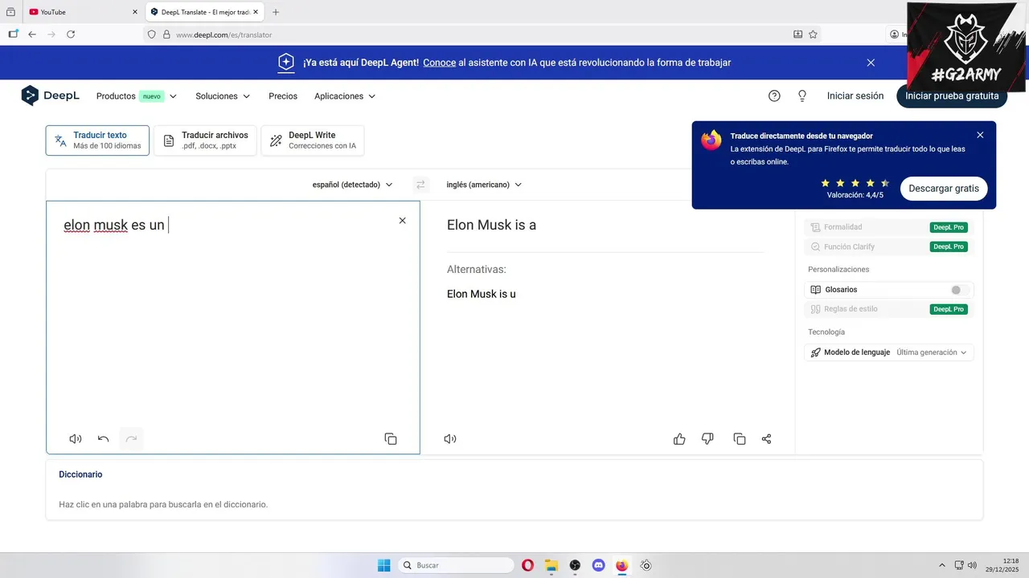Open the Precios page

(x=283, y=96)
